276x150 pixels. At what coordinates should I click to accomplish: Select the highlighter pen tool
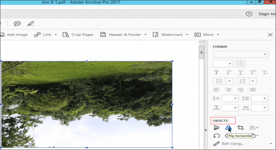coord(30,24)
